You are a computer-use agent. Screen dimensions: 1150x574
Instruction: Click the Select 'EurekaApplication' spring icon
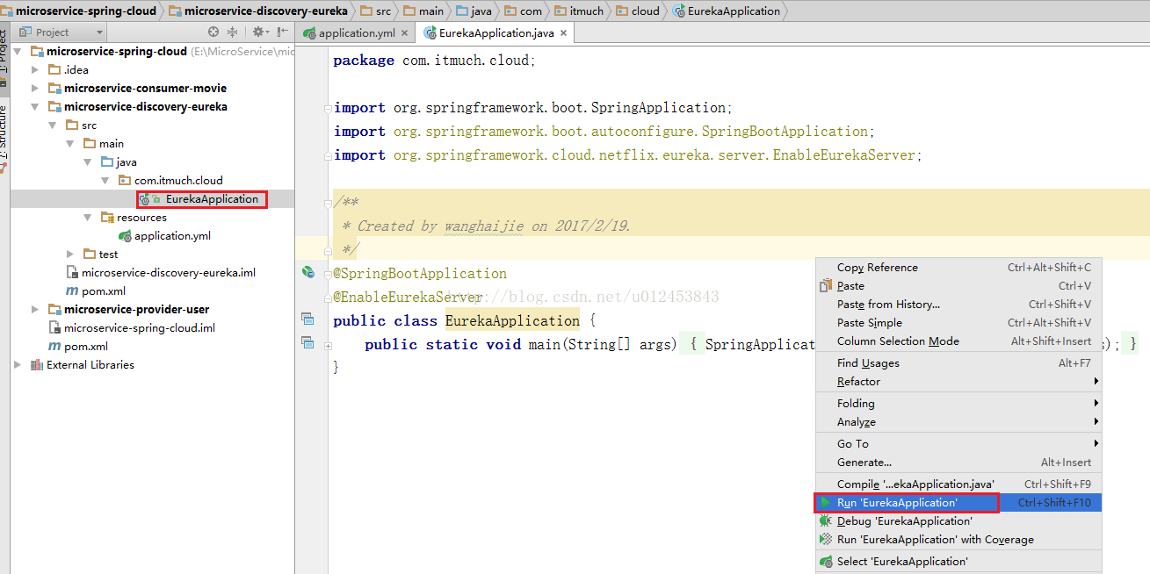coord(826,562)
